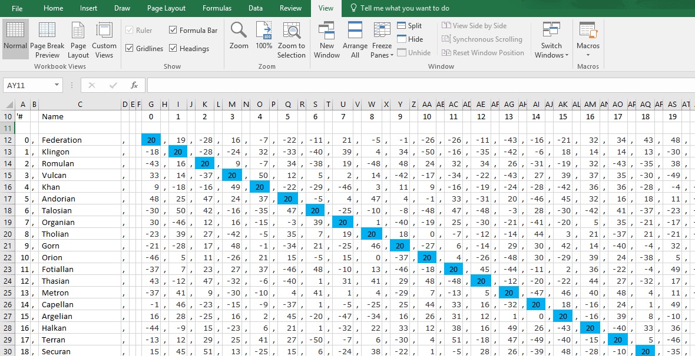This screenshot has height=356, width=695.
Task: Open the Page Layout tab
Action: click(166, 8)
